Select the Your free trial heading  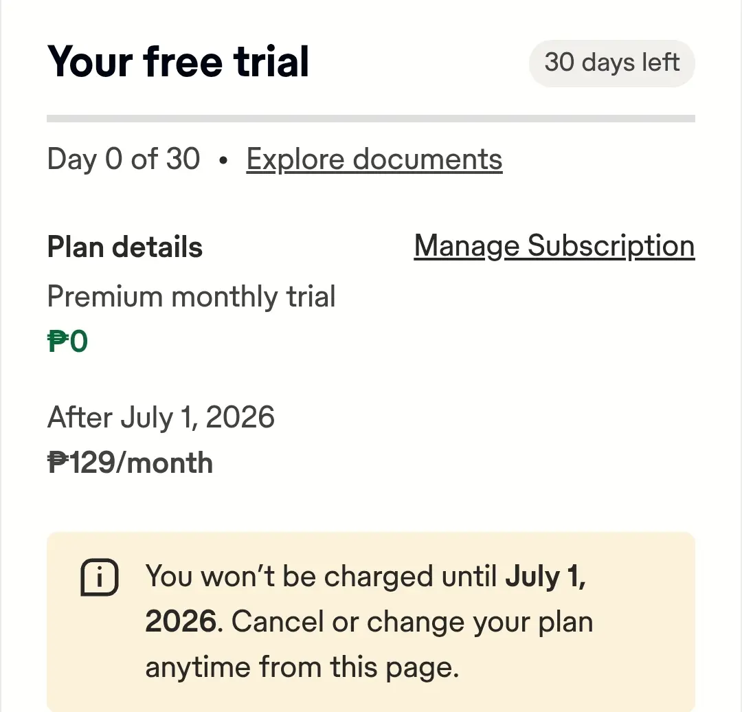pos(178,62)
